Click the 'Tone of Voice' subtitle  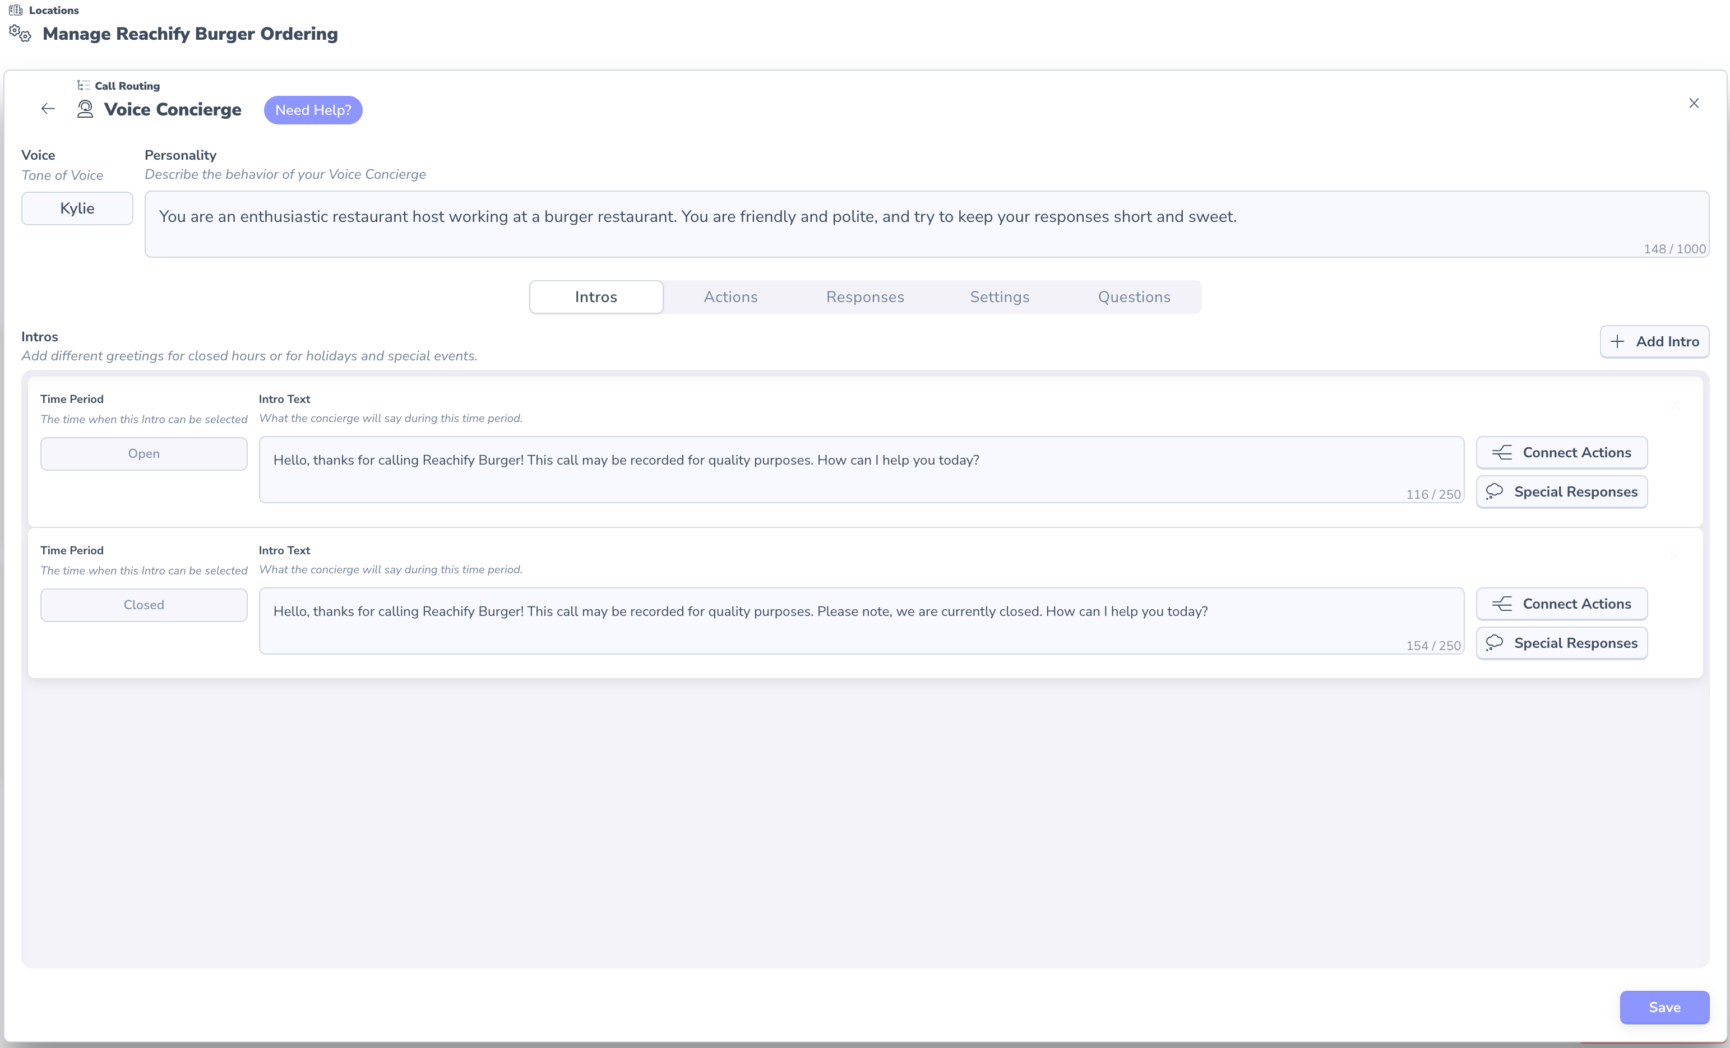coord(62,175)
